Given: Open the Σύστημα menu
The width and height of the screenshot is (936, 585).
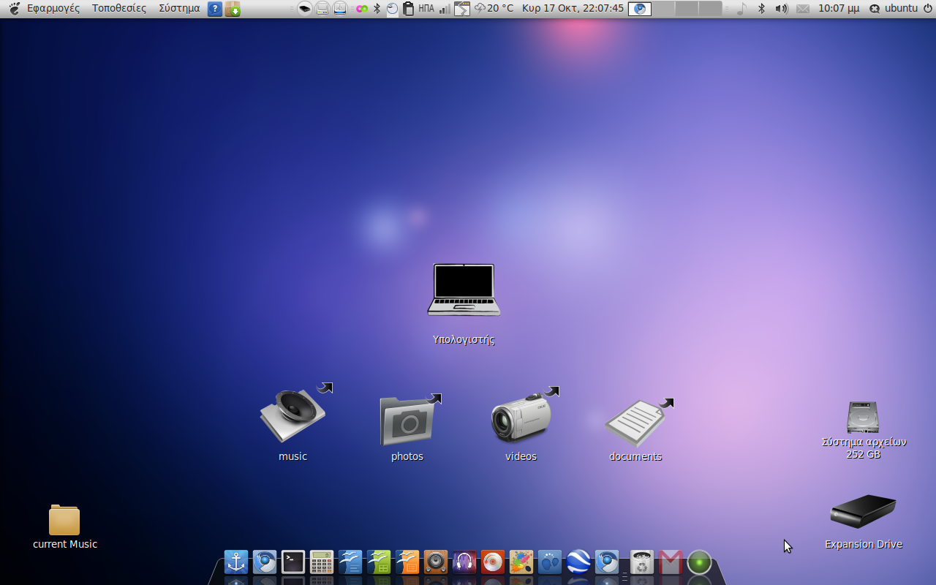Looking at the screenshot, I should click(x=179, y=9).
